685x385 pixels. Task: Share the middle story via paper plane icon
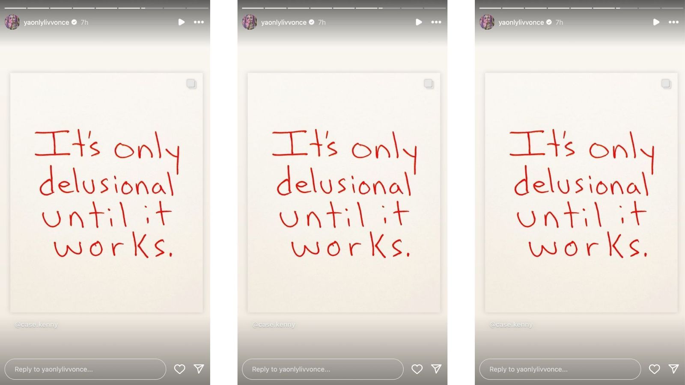[436, 369]
